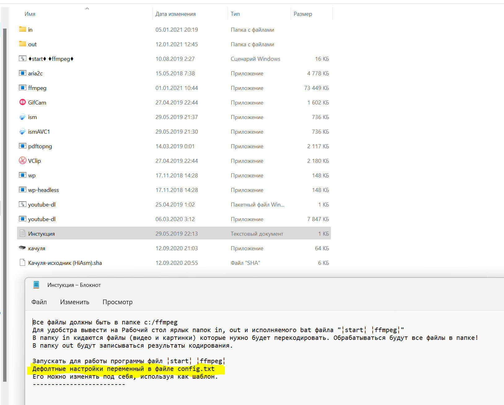Sort files by Дата изменения column

coord(175,14)
